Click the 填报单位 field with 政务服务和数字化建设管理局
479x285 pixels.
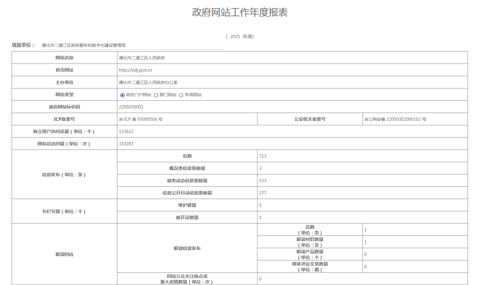click(x=132, y=45)
